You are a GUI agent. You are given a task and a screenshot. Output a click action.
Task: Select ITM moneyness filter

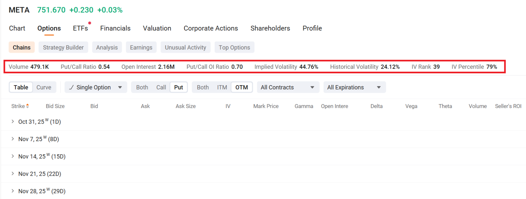click(x=222, y=87)
